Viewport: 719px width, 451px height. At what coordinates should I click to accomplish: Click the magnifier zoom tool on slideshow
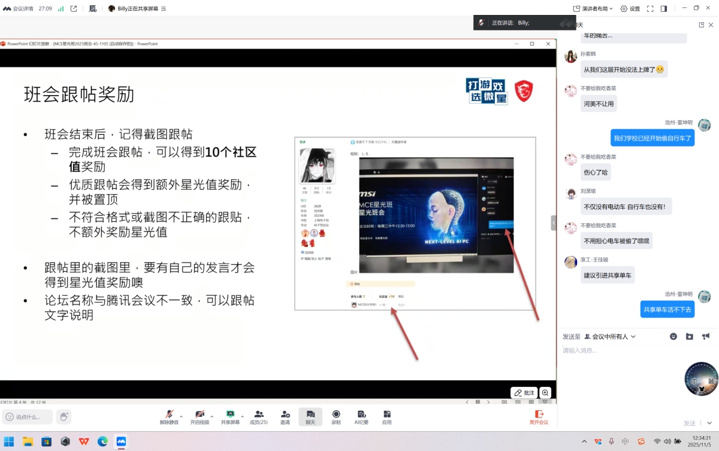[x=545, y=392]
